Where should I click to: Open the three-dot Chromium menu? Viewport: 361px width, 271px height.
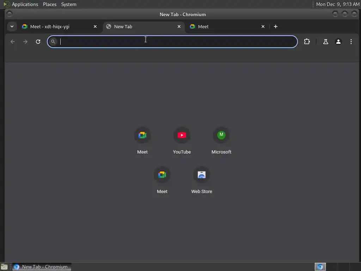pos(351,42)
